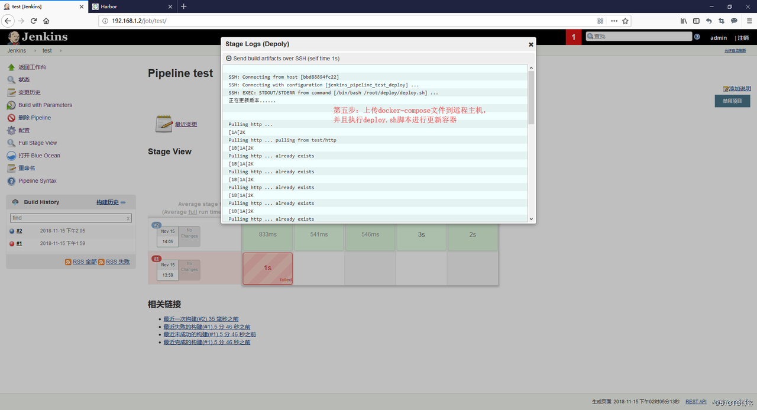Open the red notification badge showing 1
This screenshot has height=410, width=757.
[x=573, y=37]
